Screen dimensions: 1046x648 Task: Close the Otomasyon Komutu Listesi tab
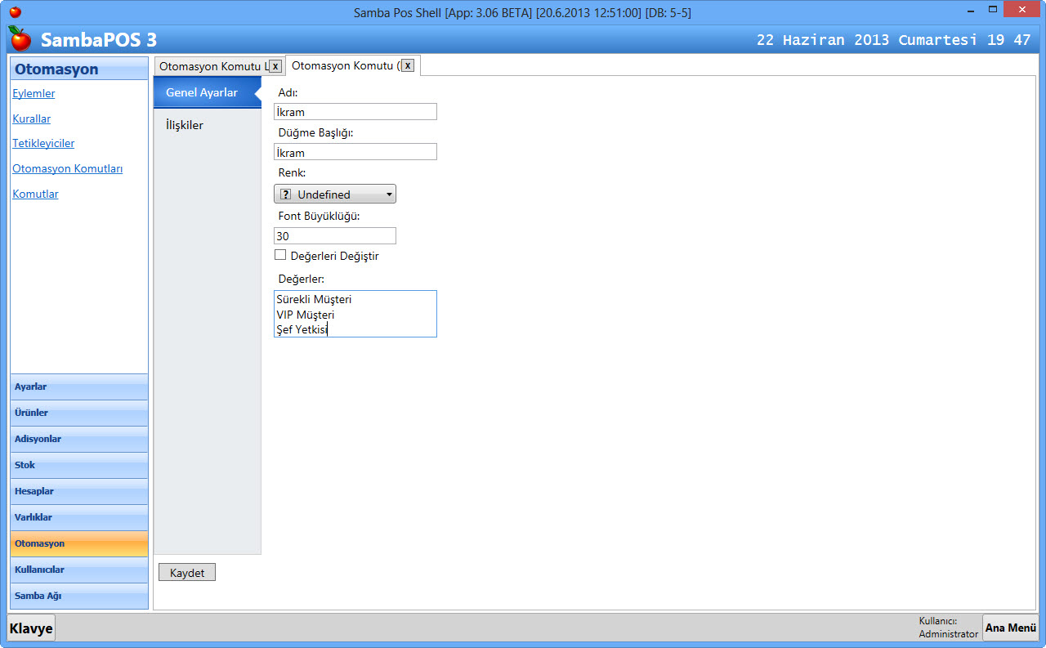(275, 66)
